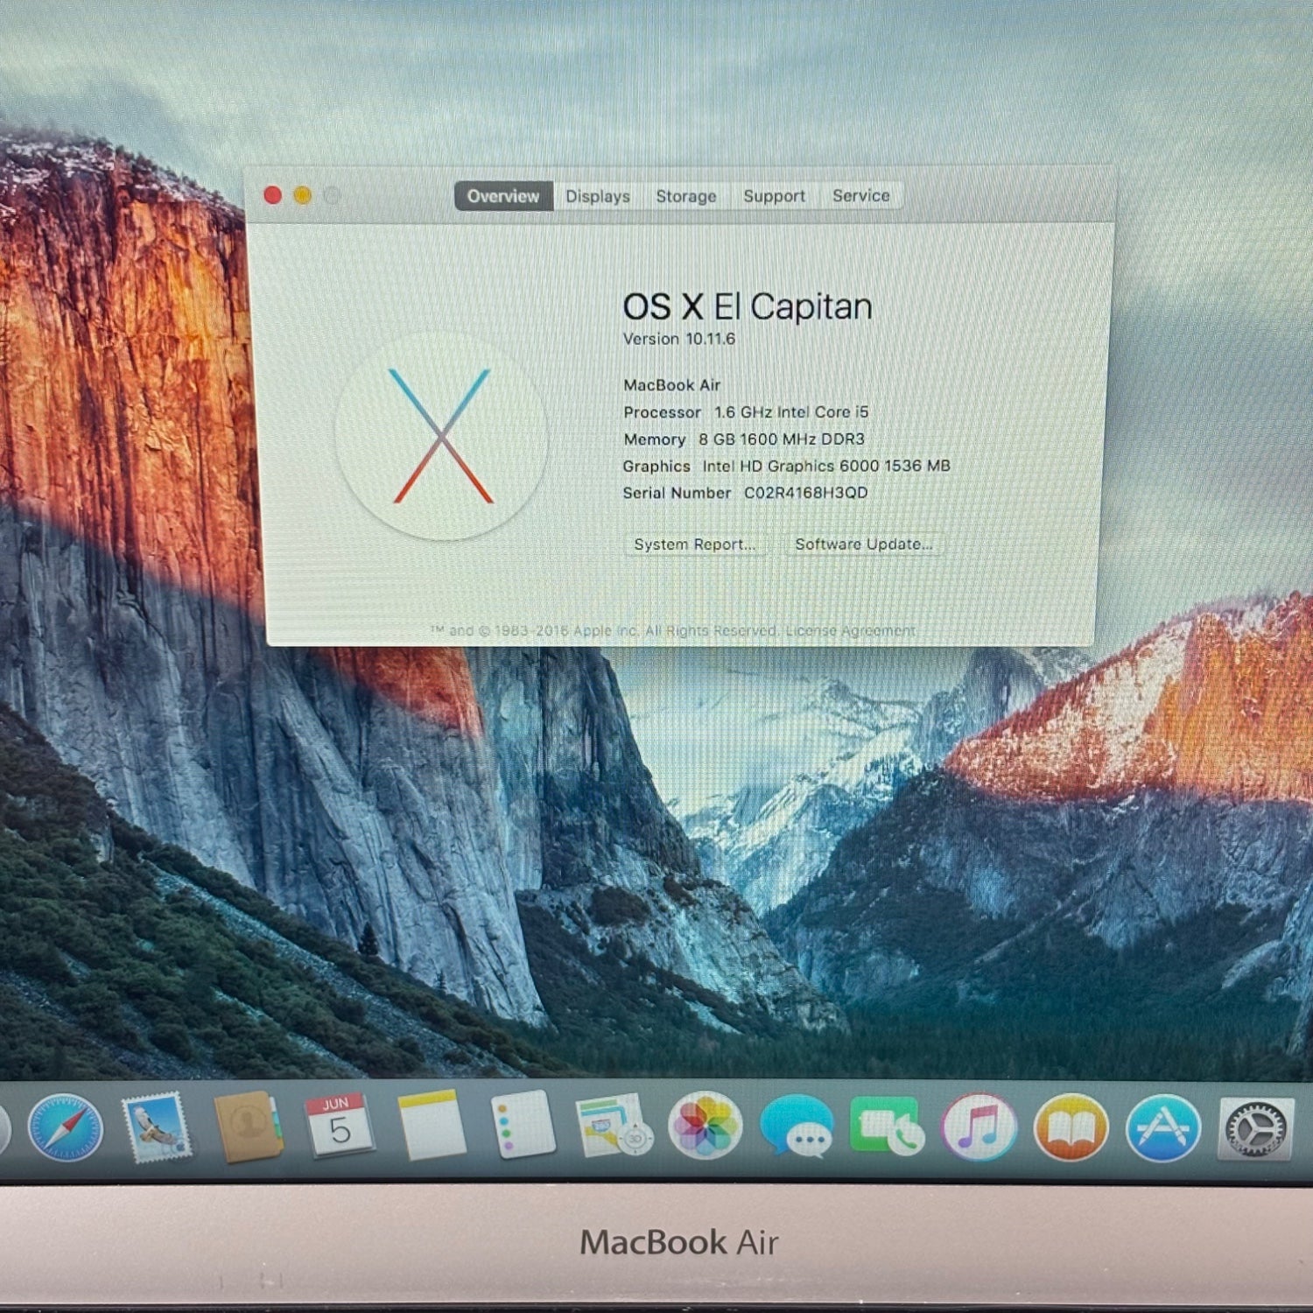Open Messages speech bubble icon
The height and width of the screenshot is (1313, 1313).
coord(797,1127)
